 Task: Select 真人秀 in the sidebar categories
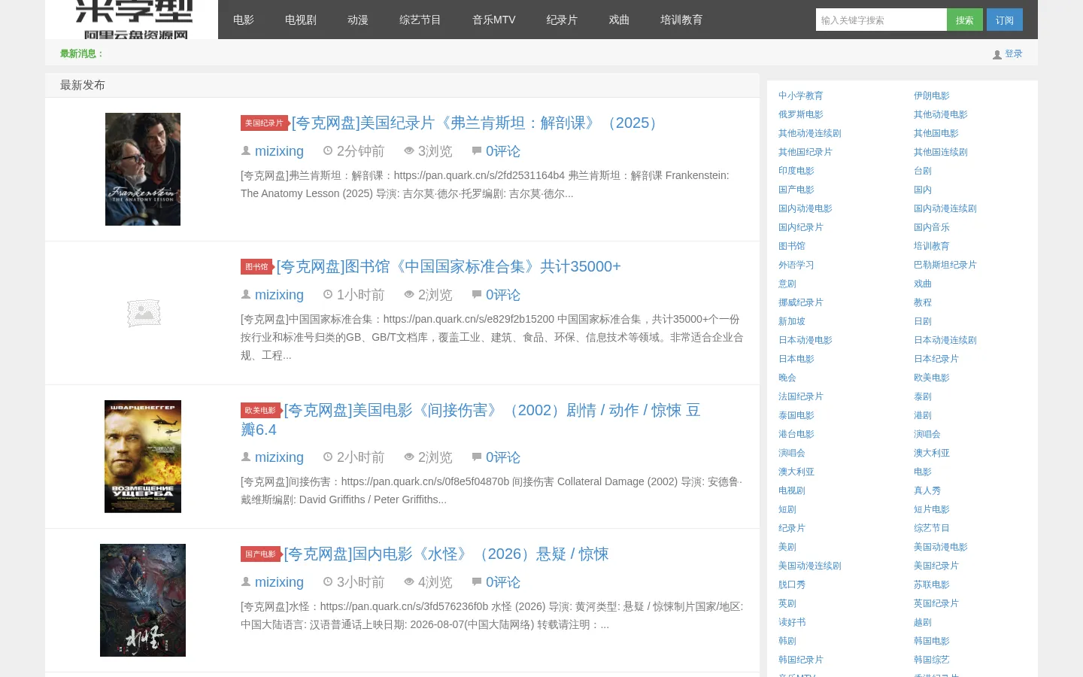(x=927, y=490)
